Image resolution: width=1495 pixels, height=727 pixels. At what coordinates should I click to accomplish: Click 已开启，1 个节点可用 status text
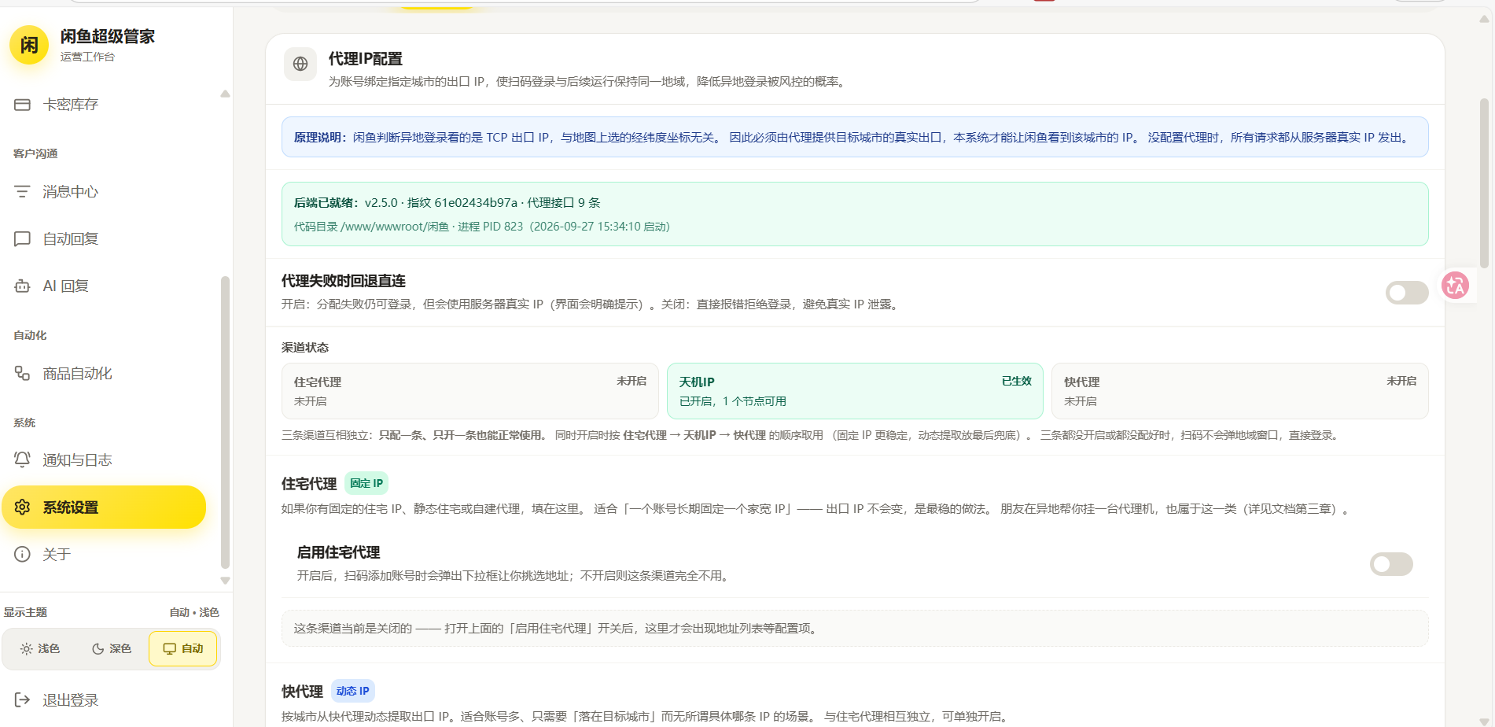tap(733, 401)
